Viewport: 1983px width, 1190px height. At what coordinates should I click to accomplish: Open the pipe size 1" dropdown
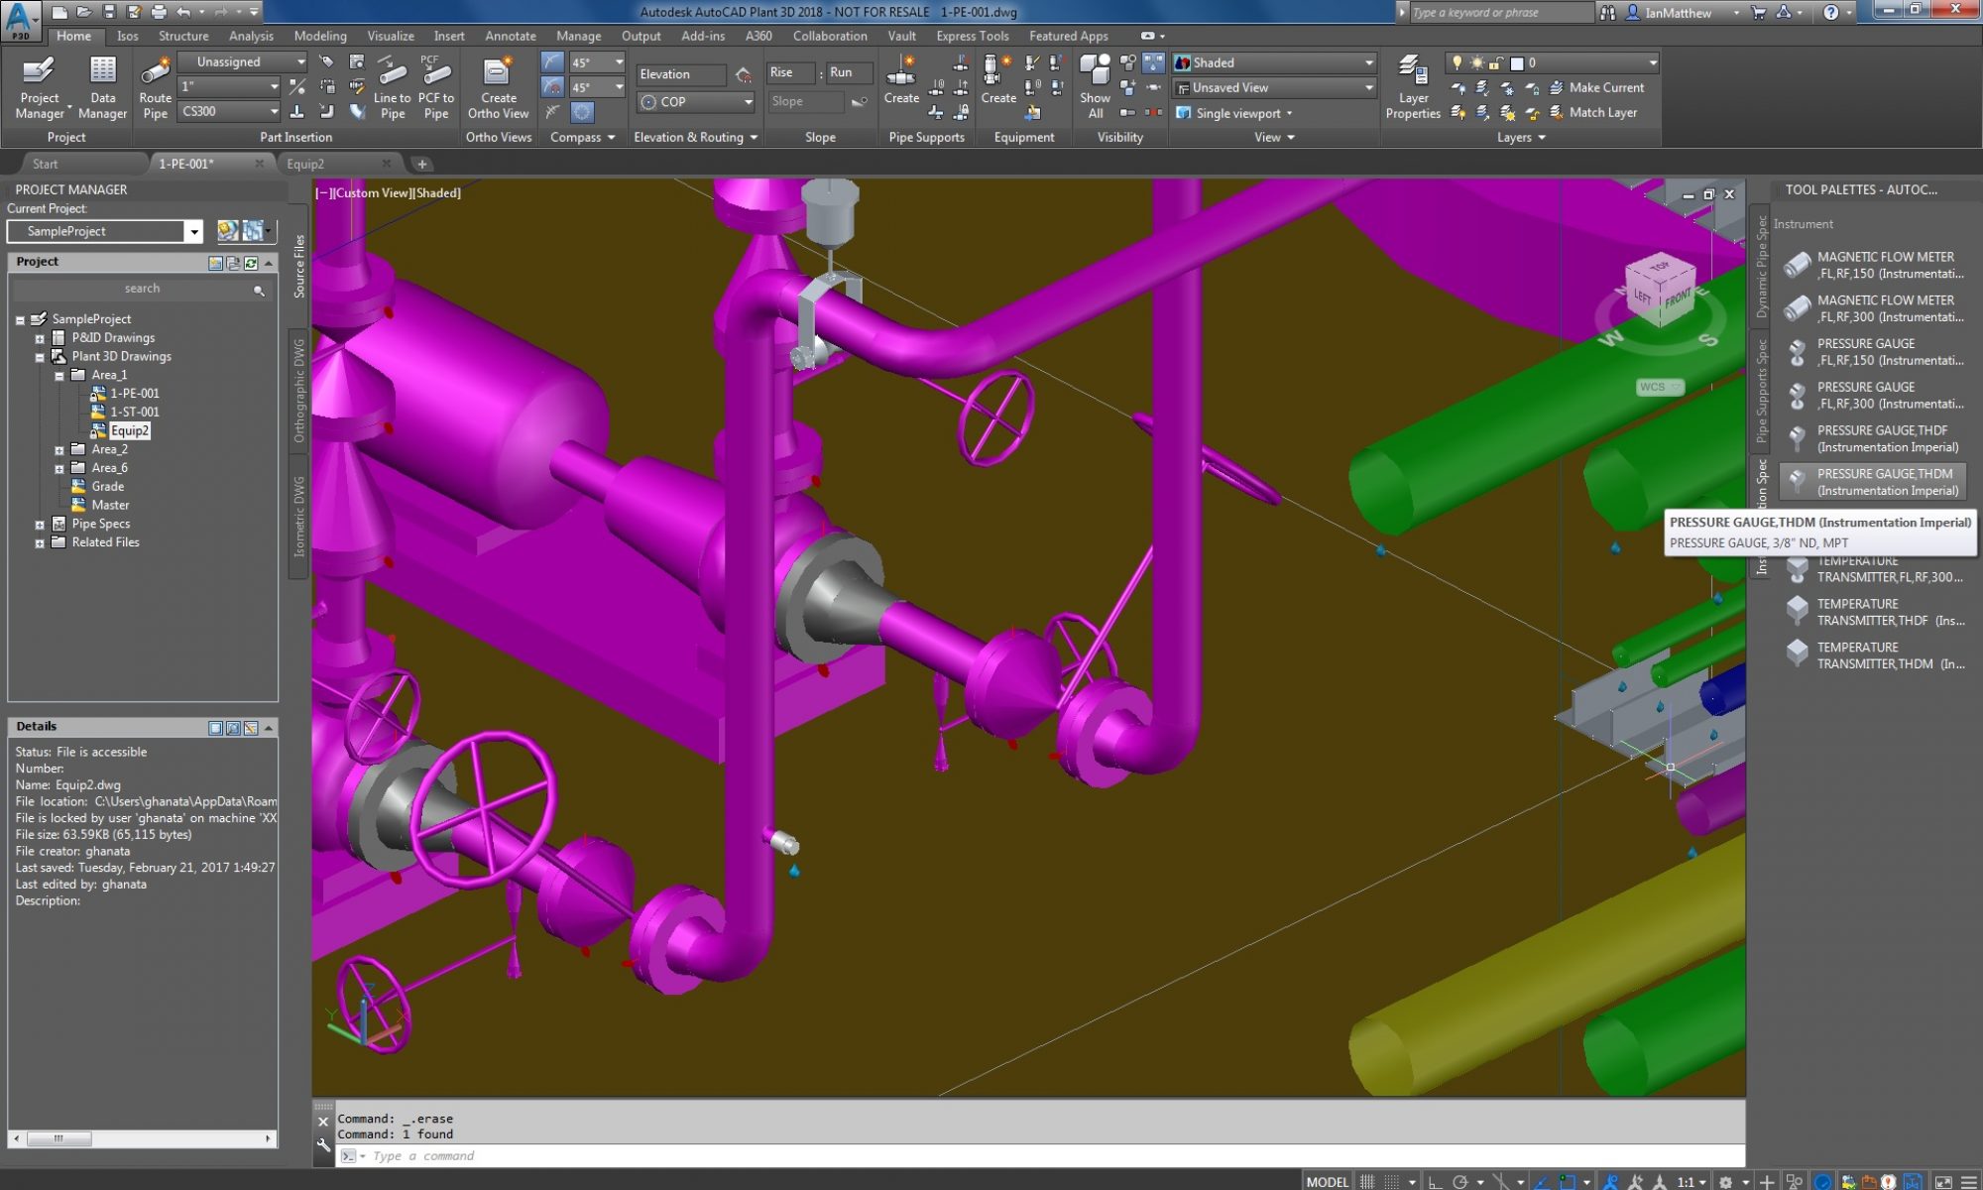click(x=229, y=86)
